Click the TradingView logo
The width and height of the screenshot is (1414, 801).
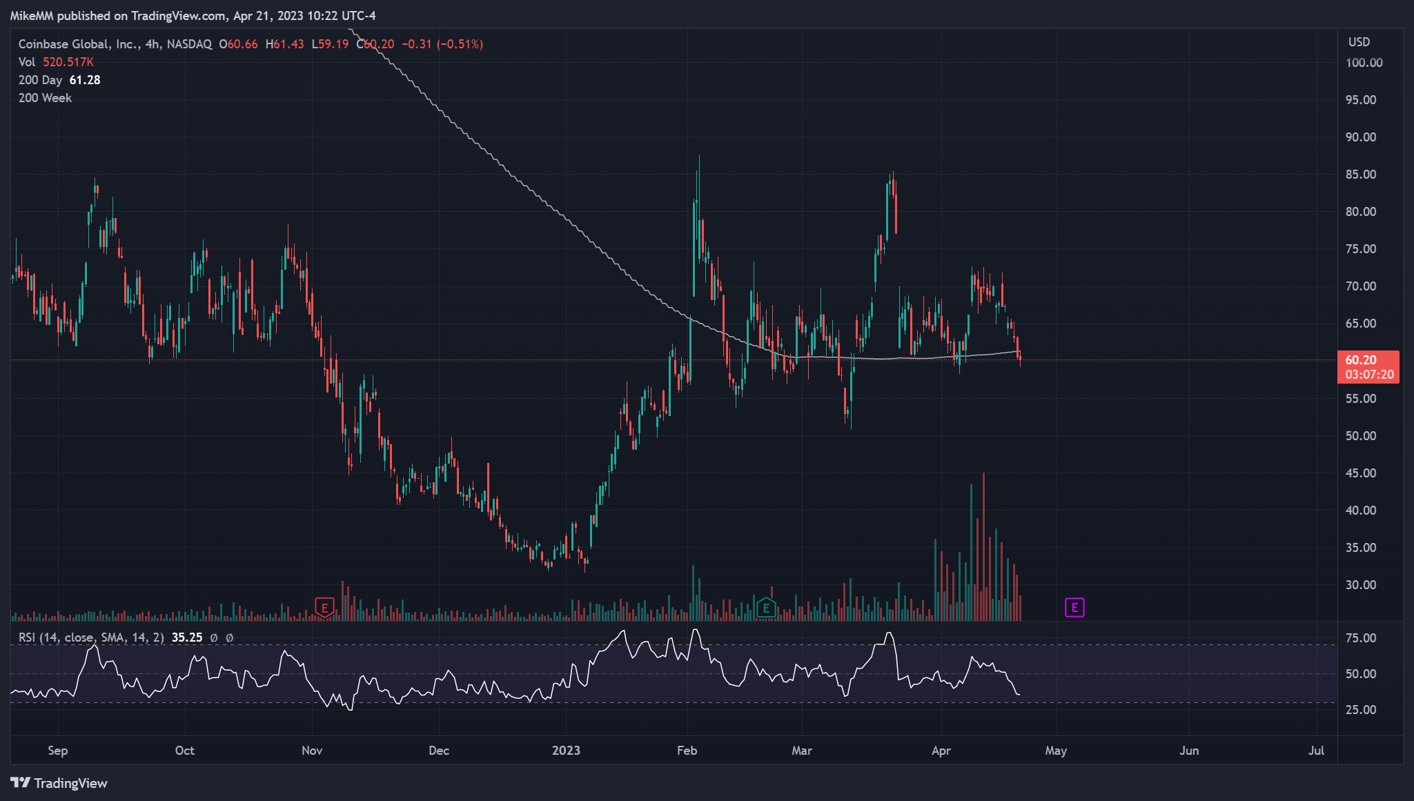[x=59, y=783]
